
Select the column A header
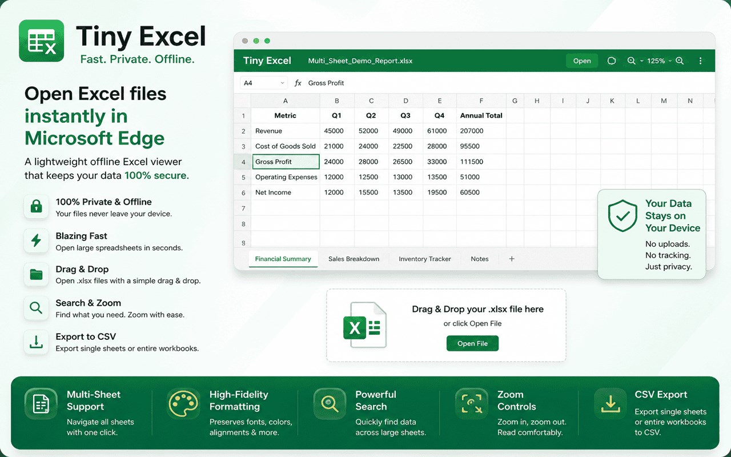286,101
